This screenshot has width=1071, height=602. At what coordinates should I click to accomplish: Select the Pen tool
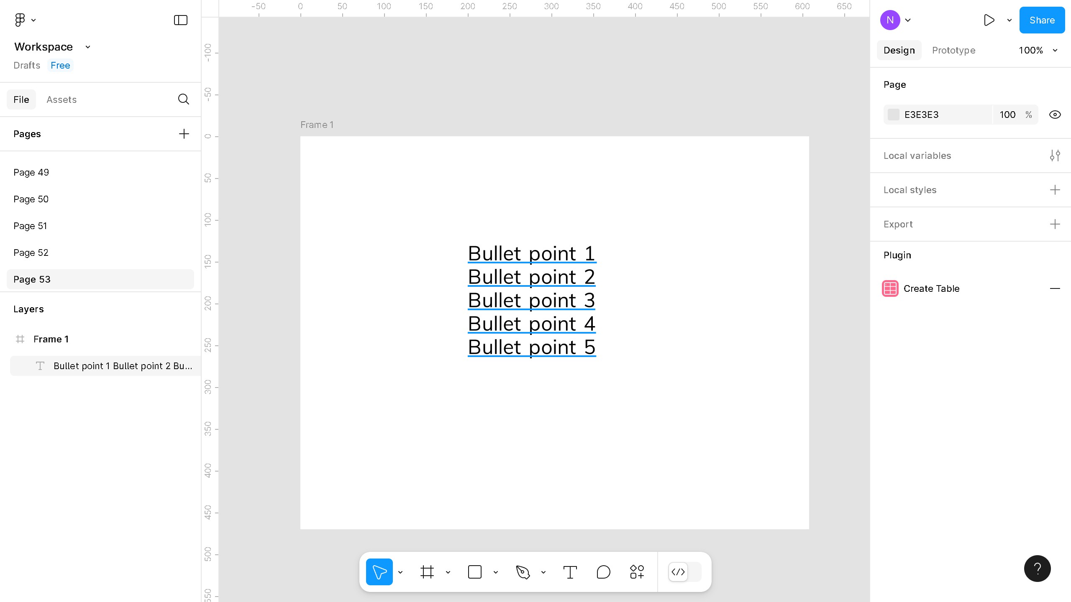[x=523, y=572]
